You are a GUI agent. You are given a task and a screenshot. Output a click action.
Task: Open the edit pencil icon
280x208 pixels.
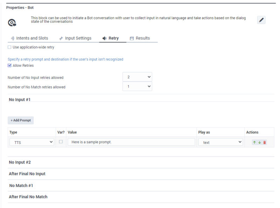(x=261, y=20)
